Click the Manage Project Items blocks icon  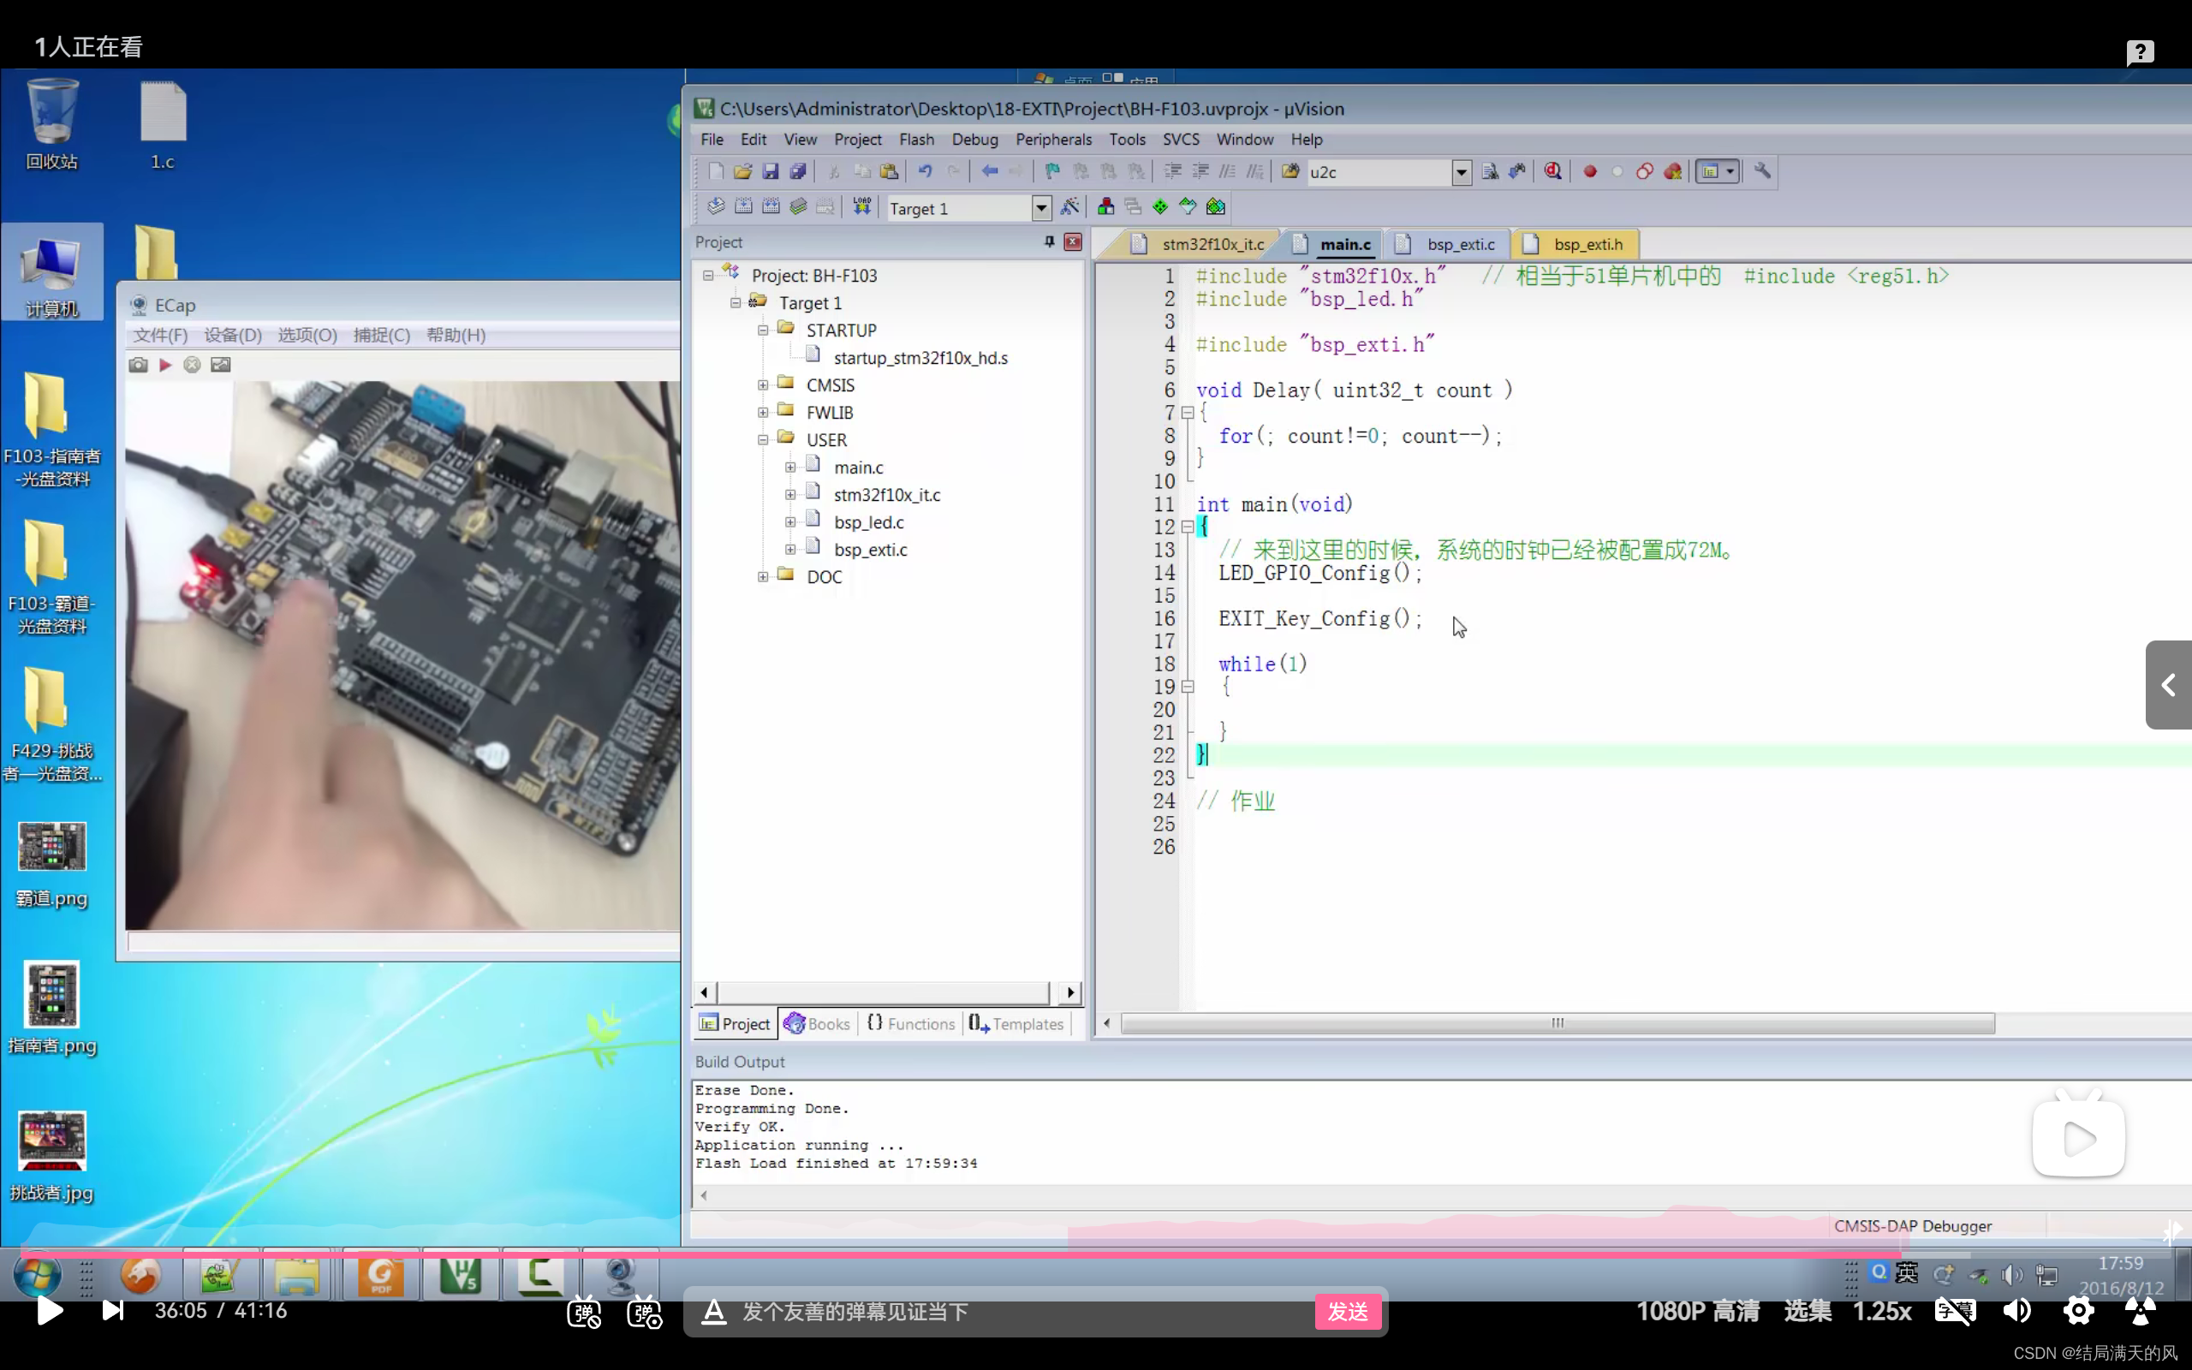[x=1106, y=206]
